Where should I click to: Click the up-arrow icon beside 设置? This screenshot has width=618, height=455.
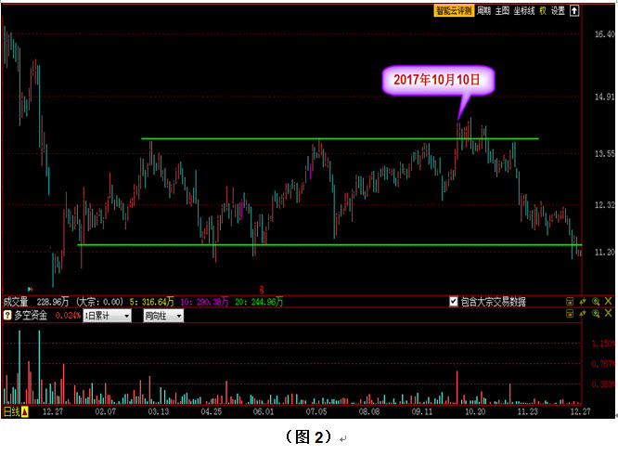point(575,11)
